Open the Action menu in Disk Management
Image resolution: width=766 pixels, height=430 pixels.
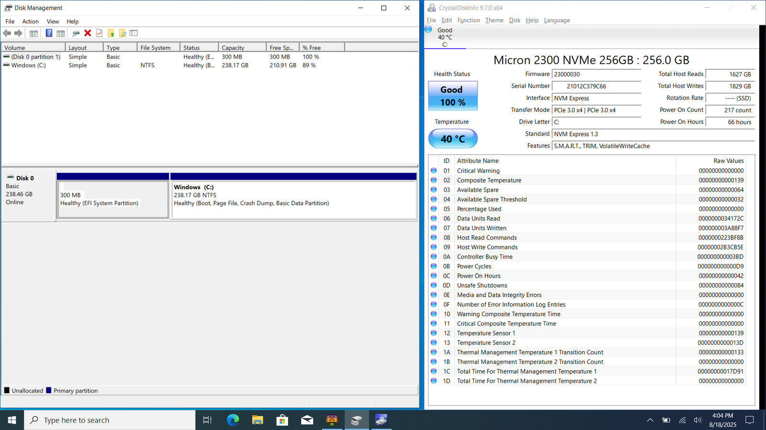[x=30, y=21]
